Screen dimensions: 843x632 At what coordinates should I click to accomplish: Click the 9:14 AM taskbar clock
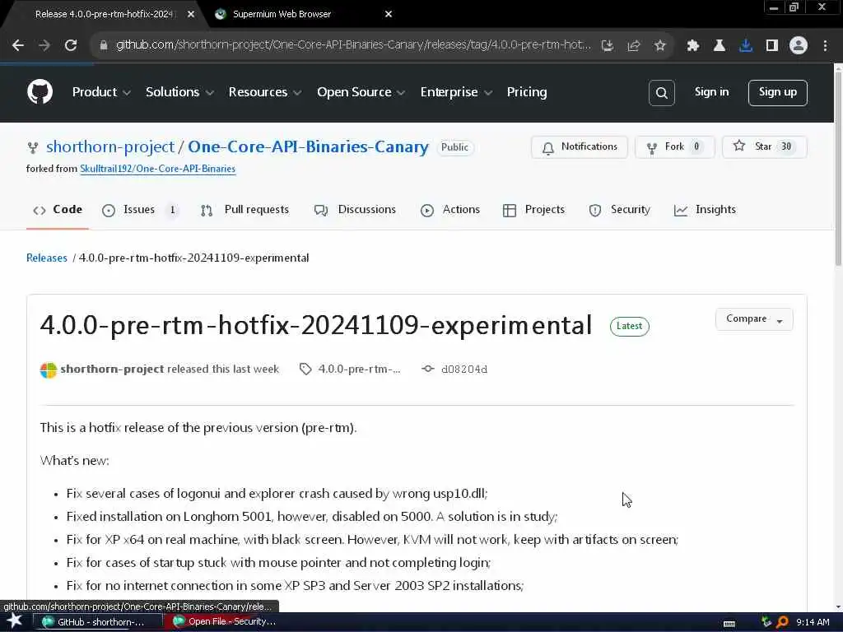tap(813, 622)
